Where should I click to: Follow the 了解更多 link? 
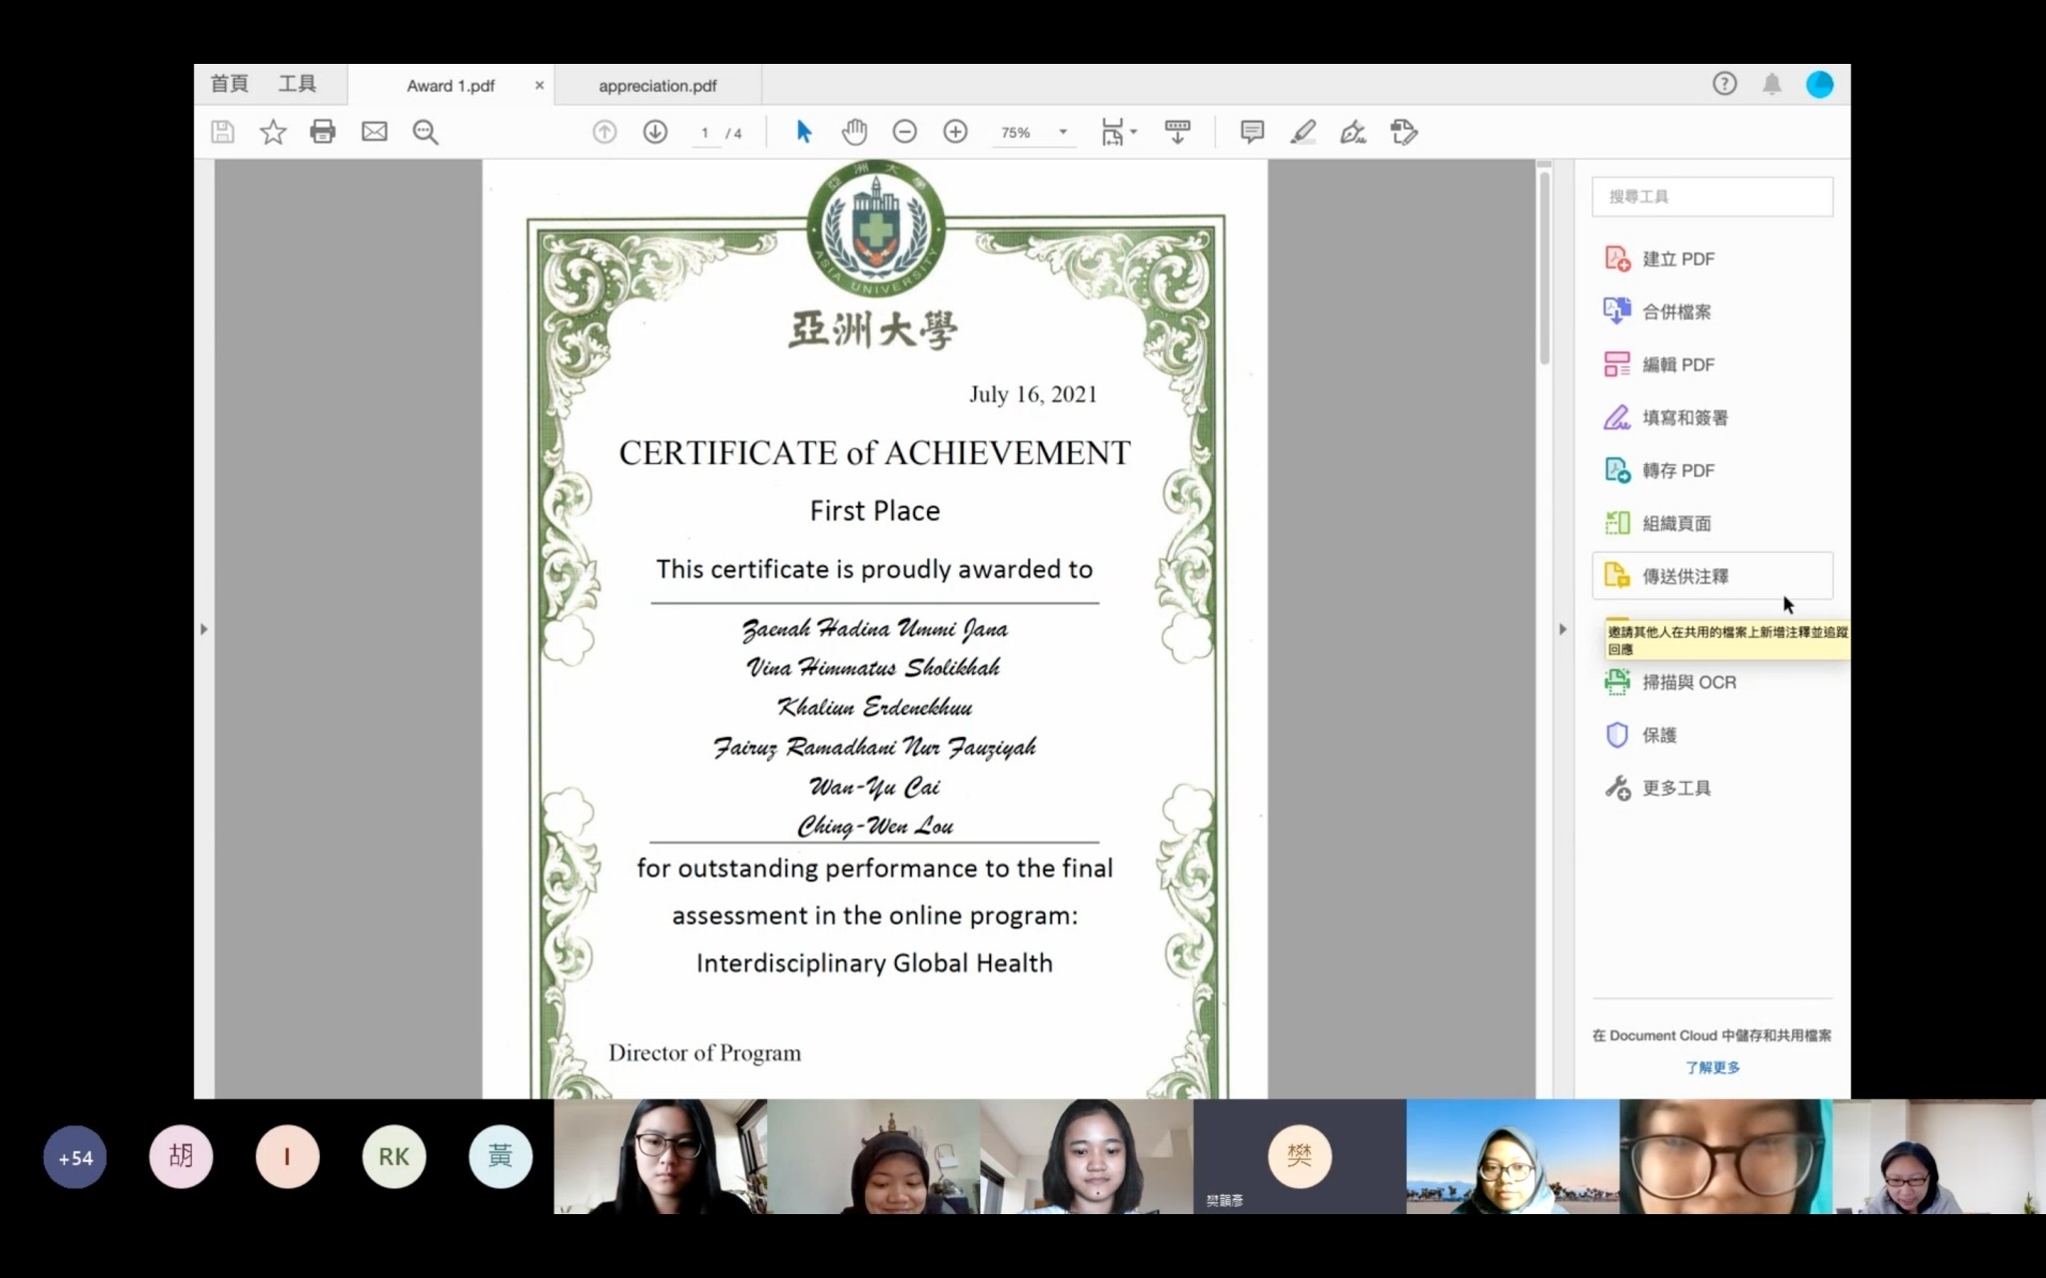click(x=1712, y=1067)
